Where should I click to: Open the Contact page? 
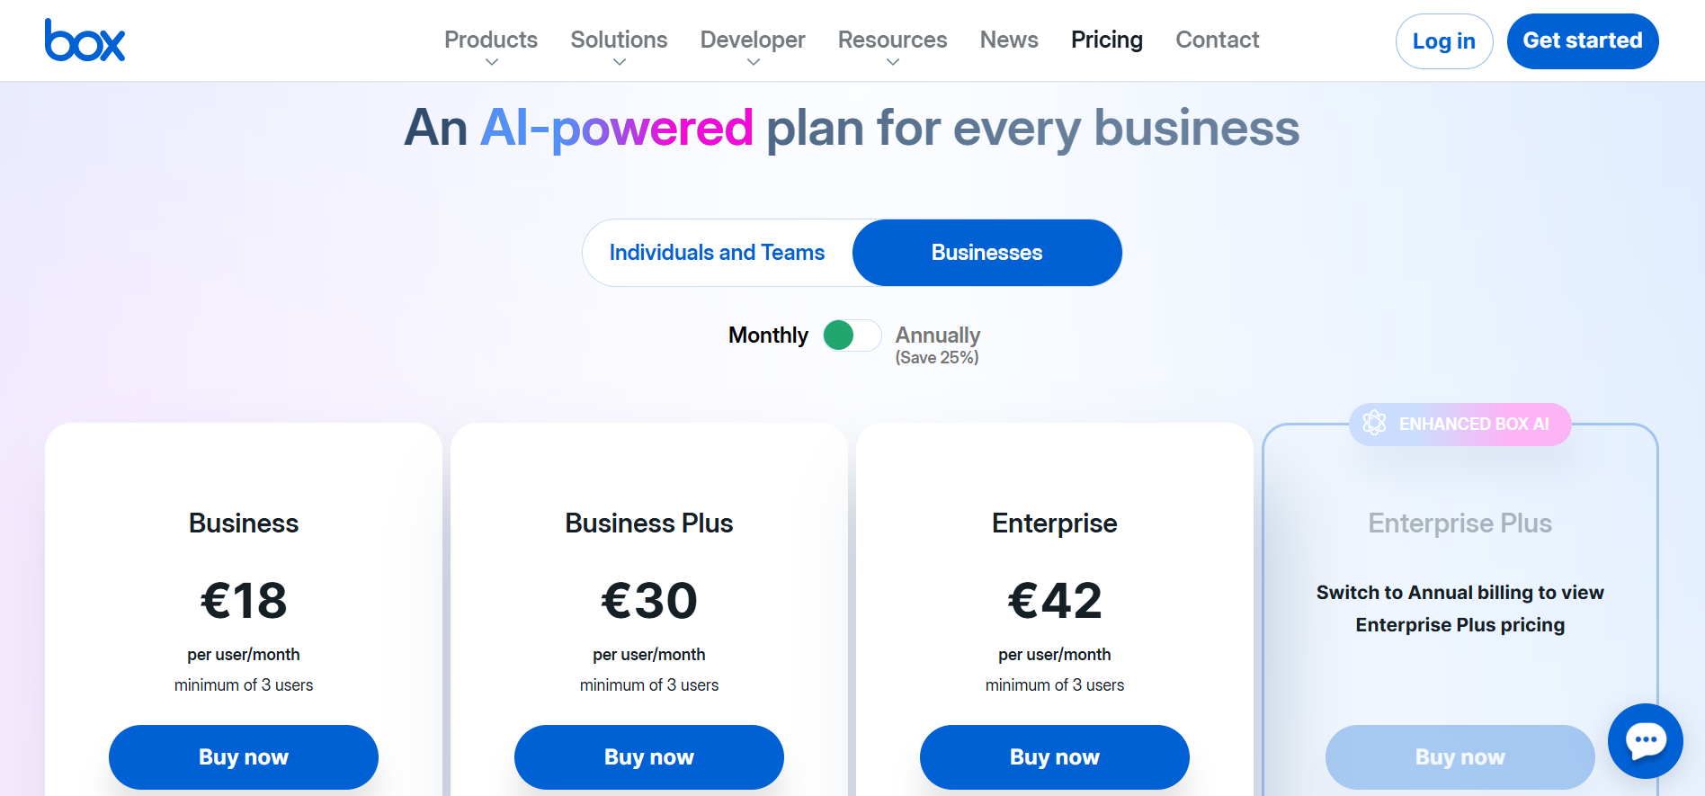tap(1218, 40)
